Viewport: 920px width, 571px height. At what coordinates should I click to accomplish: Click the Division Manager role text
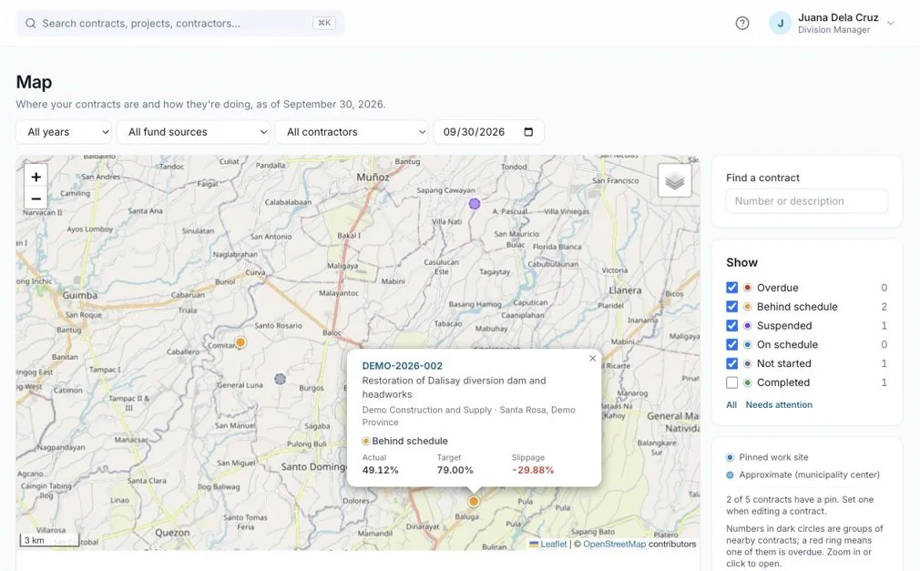click(x=833, y=30)
